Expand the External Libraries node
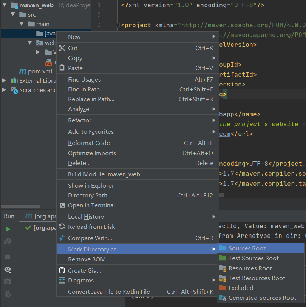The image size is (306, 307). point(4,80)
